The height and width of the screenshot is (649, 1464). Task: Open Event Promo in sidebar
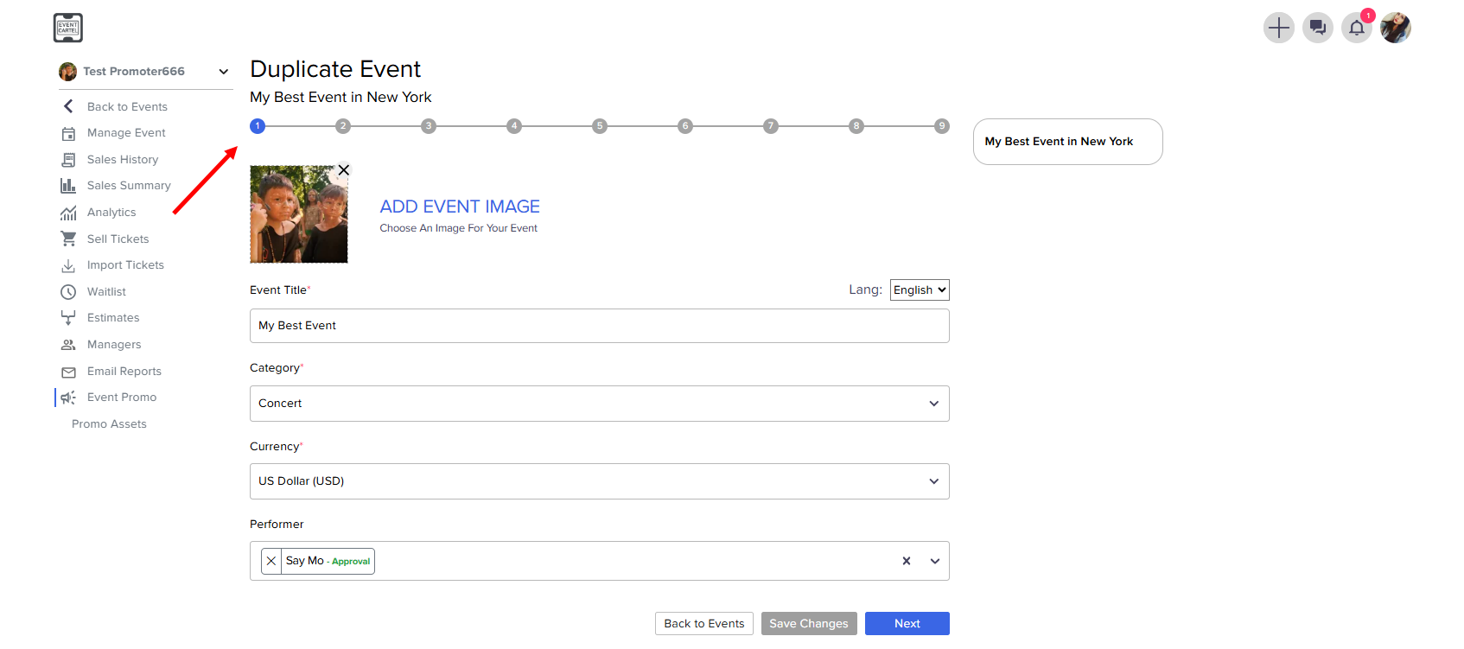tap(122, 398)
